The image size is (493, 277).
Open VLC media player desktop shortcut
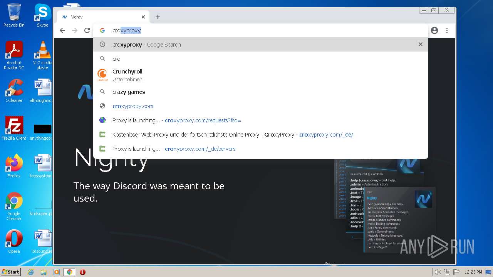pos(42,55)
